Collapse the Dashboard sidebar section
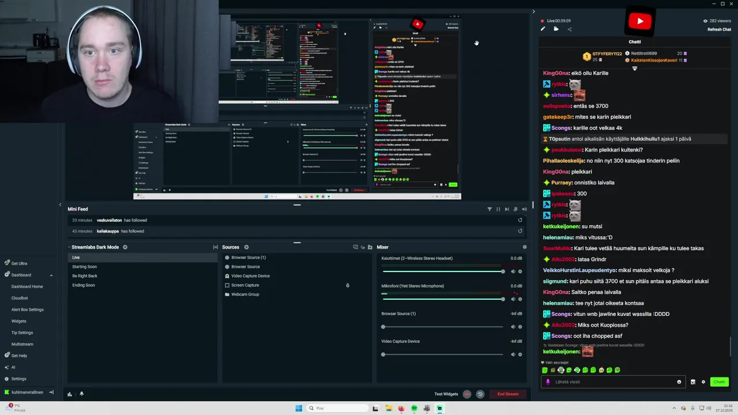 click(x=51, y=275)
